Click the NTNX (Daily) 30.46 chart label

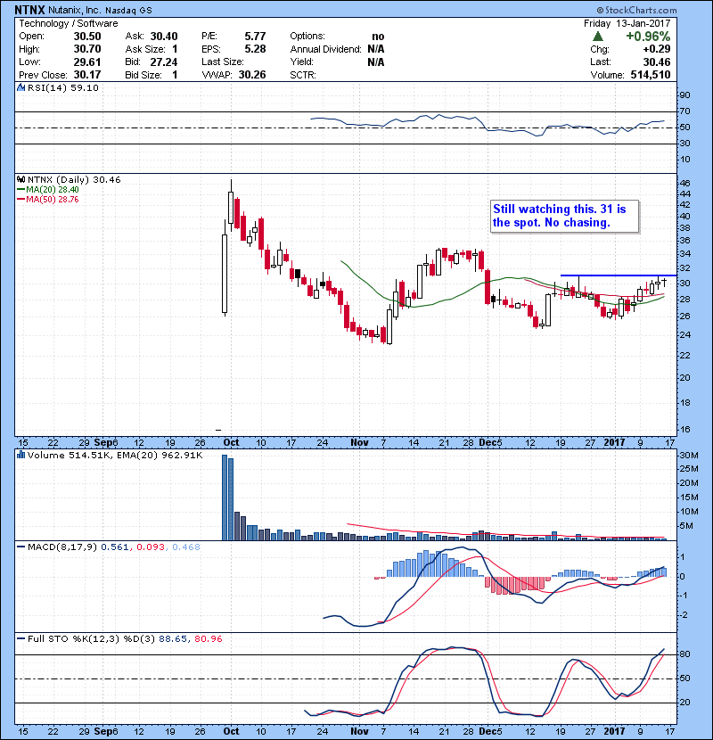coord(74,179)
